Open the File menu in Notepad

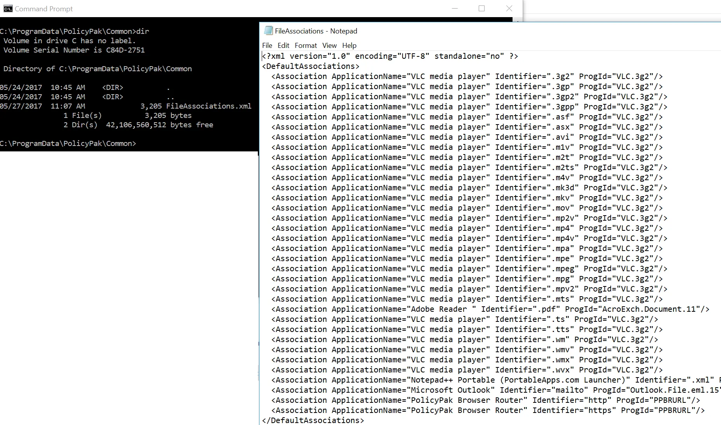pos(267,45)
